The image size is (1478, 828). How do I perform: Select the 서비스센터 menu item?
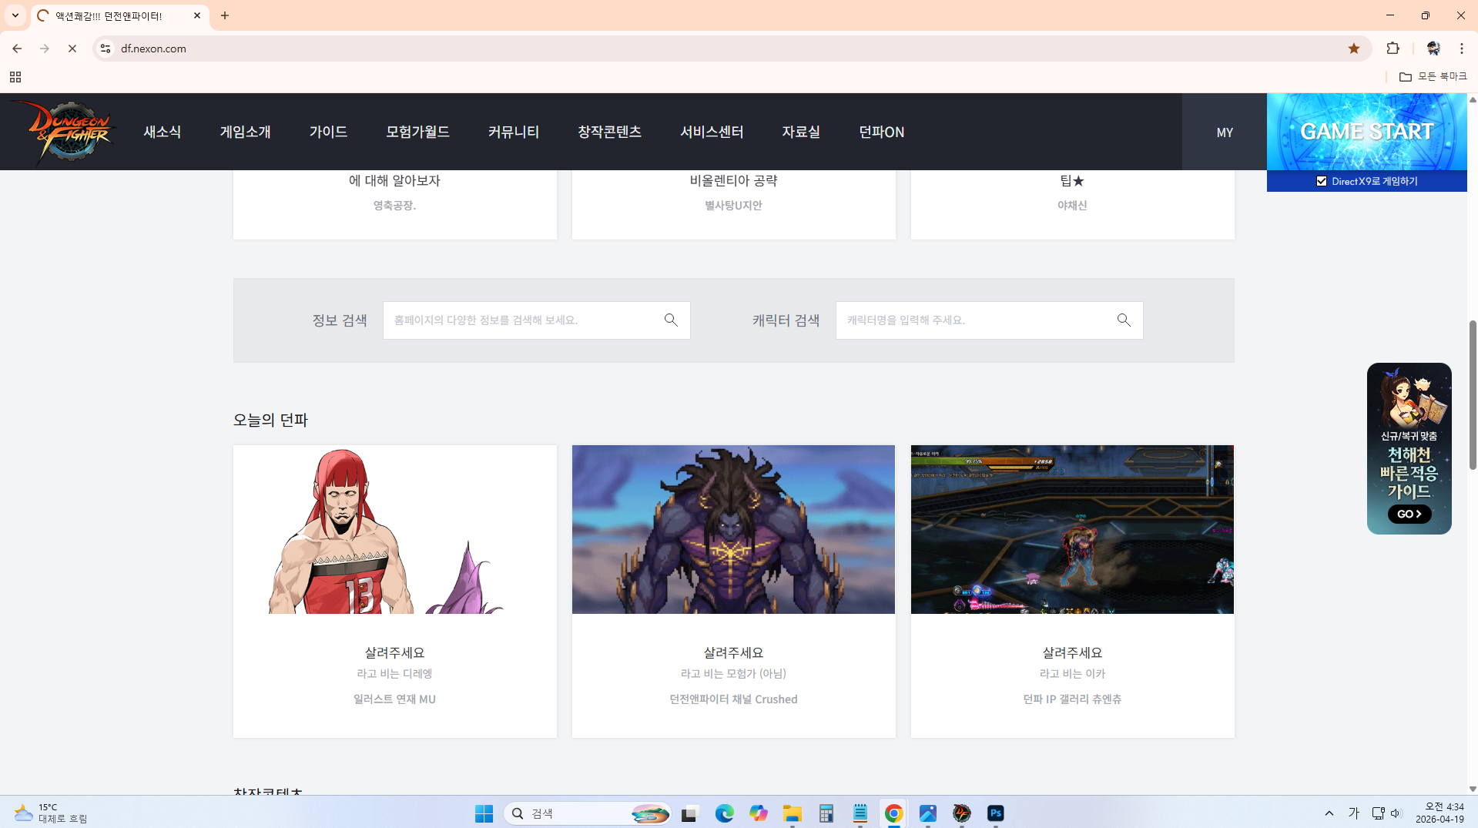coord(711,132)
